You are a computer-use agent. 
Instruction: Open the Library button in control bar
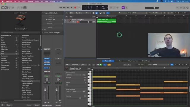point(3,8)
